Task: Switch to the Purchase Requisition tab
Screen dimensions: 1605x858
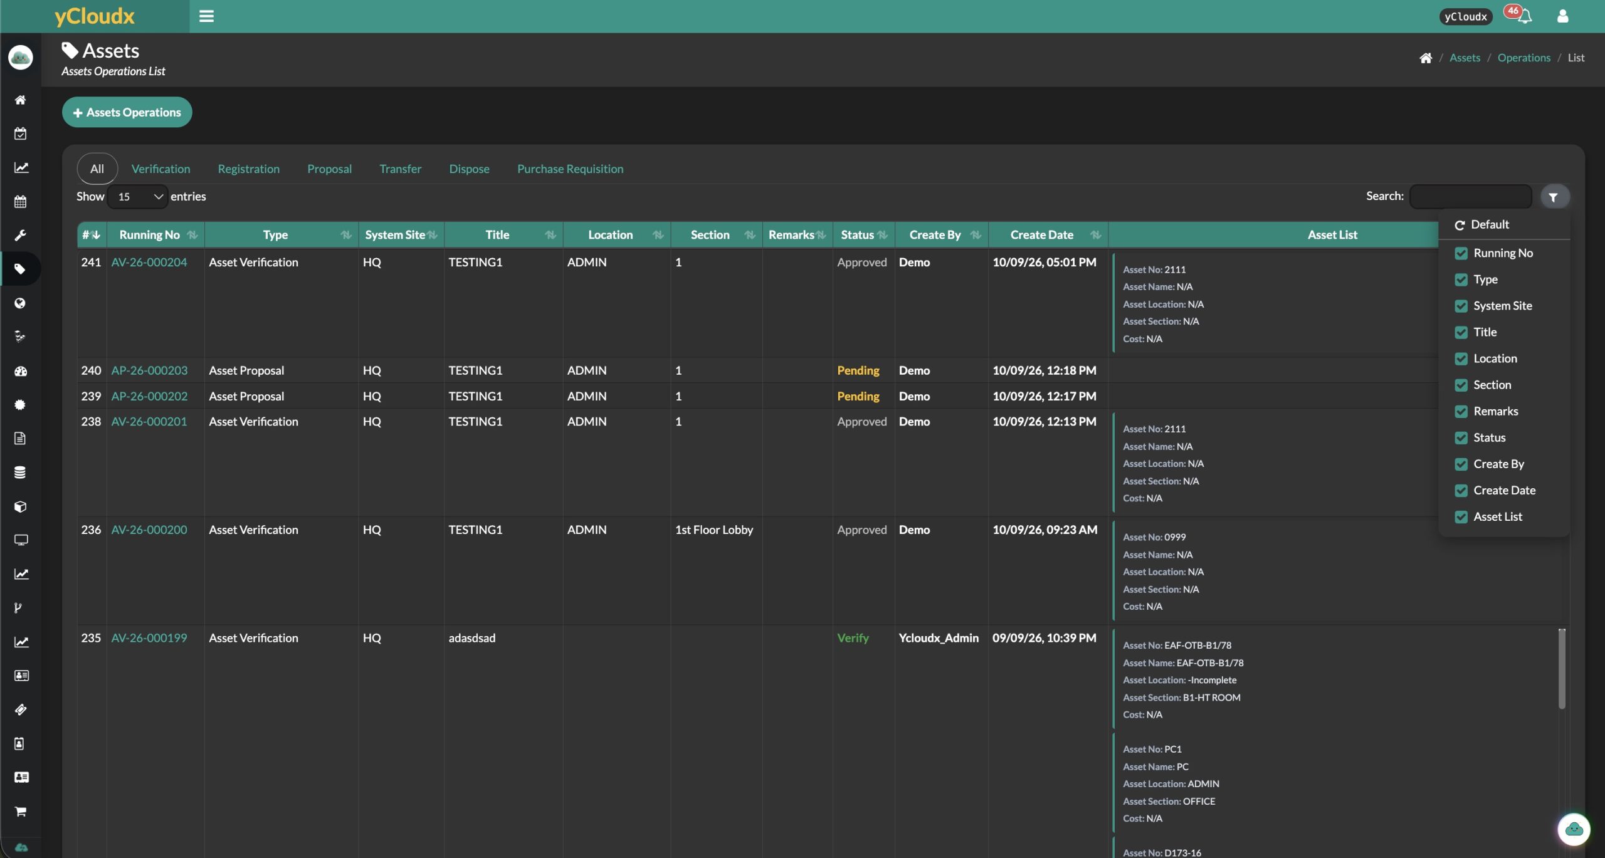Action: (x=570, y=169)
